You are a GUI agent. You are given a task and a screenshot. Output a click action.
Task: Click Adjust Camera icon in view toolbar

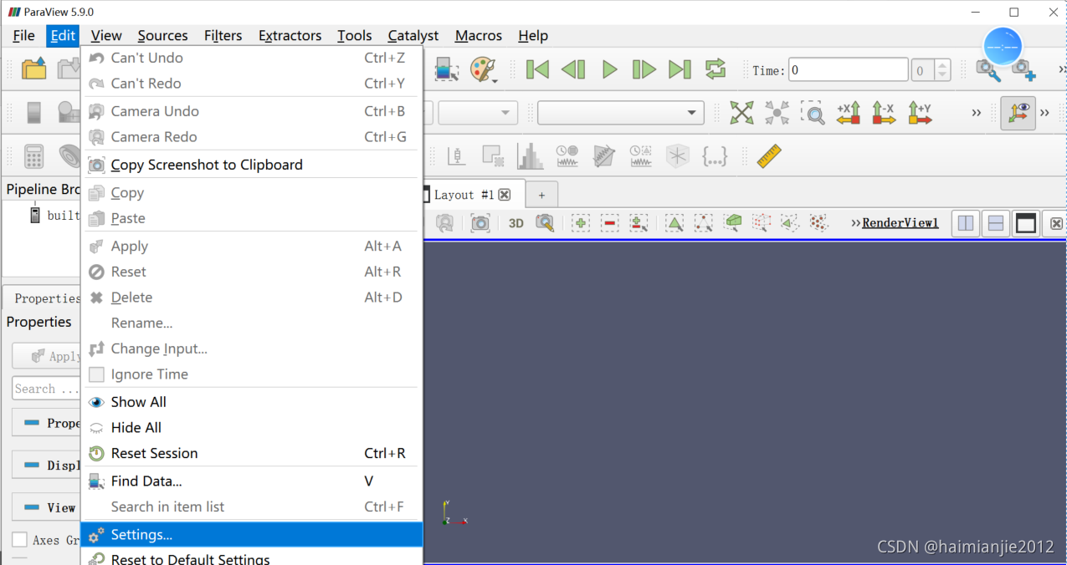[x=545, y=223]
